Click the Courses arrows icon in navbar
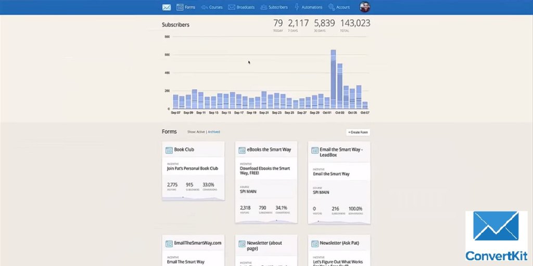Screen dimensions: 533x266 (x=204, y=7)
